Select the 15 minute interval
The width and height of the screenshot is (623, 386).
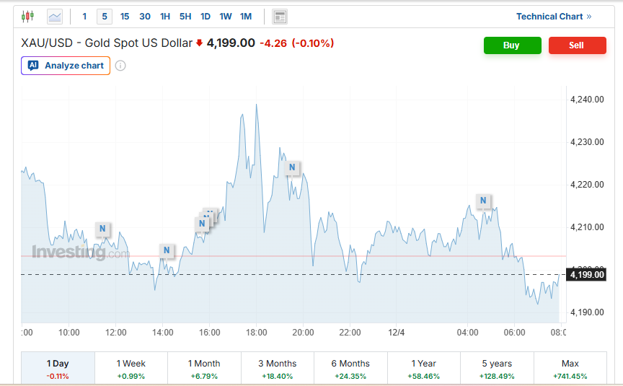point(125,16)
